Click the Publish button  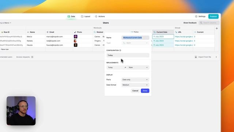click(214, 16)
